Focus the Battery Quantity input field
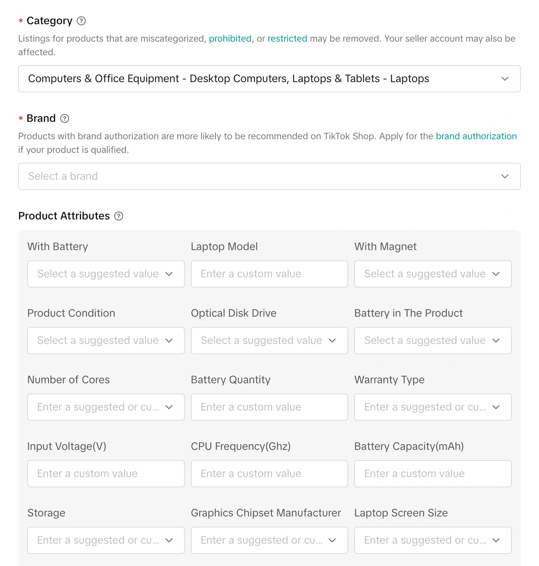 (x=269, y=407)
